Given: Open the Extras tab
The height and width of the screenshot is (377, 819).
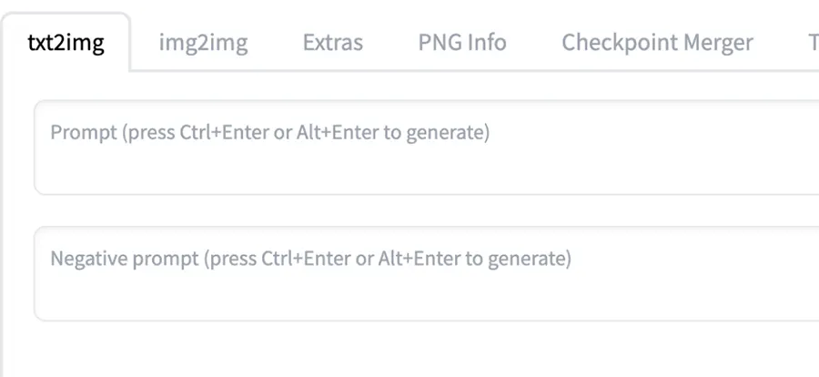Looking at the screenshot, I should pyautogui.click(x=332, y=43).
